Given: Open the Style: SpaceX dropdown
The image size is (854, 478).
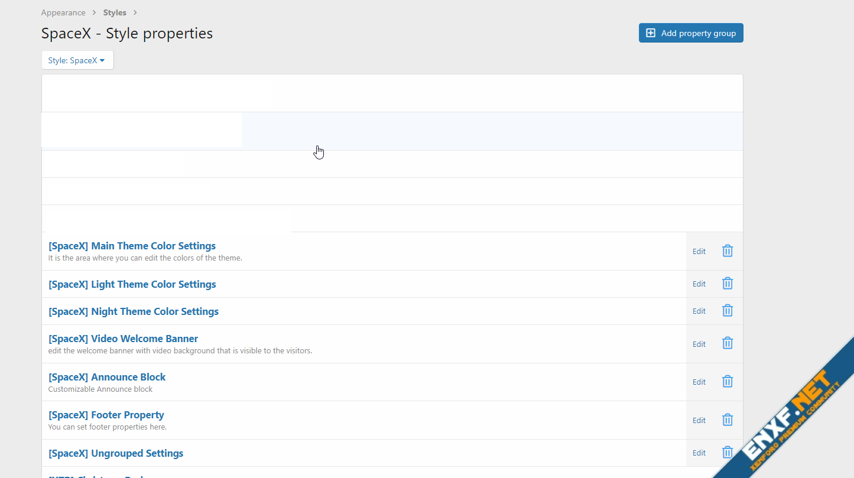Looking at the screenshot, I should coord(77,60).
